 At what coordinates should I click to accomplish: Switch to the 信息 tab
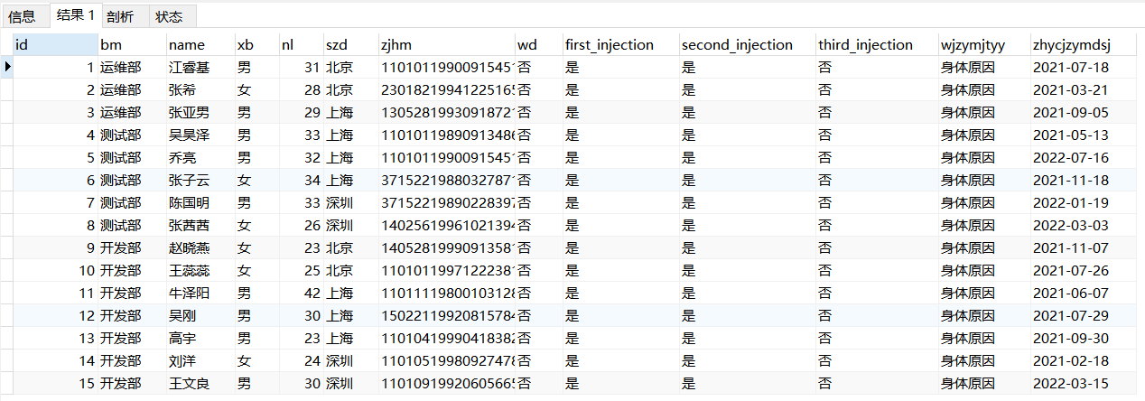pyautogui.click(x=23, y=16)
